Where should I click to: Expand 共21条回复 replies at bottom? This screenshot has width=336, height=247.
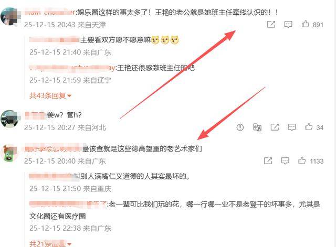50,243
